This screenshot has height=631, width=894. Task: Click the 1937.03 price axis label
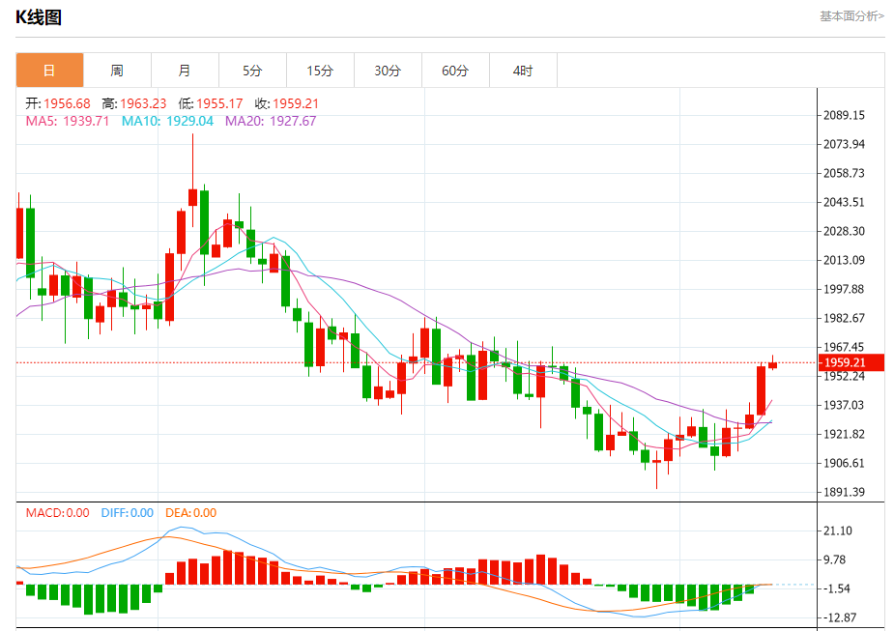point(844,405)
